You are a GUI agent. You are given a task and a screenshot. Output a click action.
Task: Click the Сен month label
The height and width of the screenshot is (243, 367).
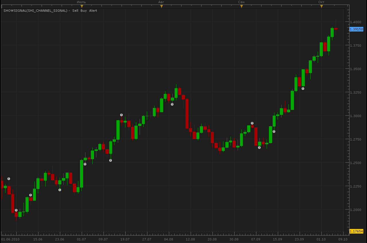click(241, 2)
